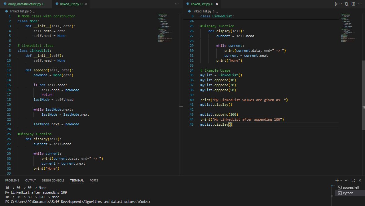Click 'def apppend(self, data):' in left editor

[x=49, y=70]
